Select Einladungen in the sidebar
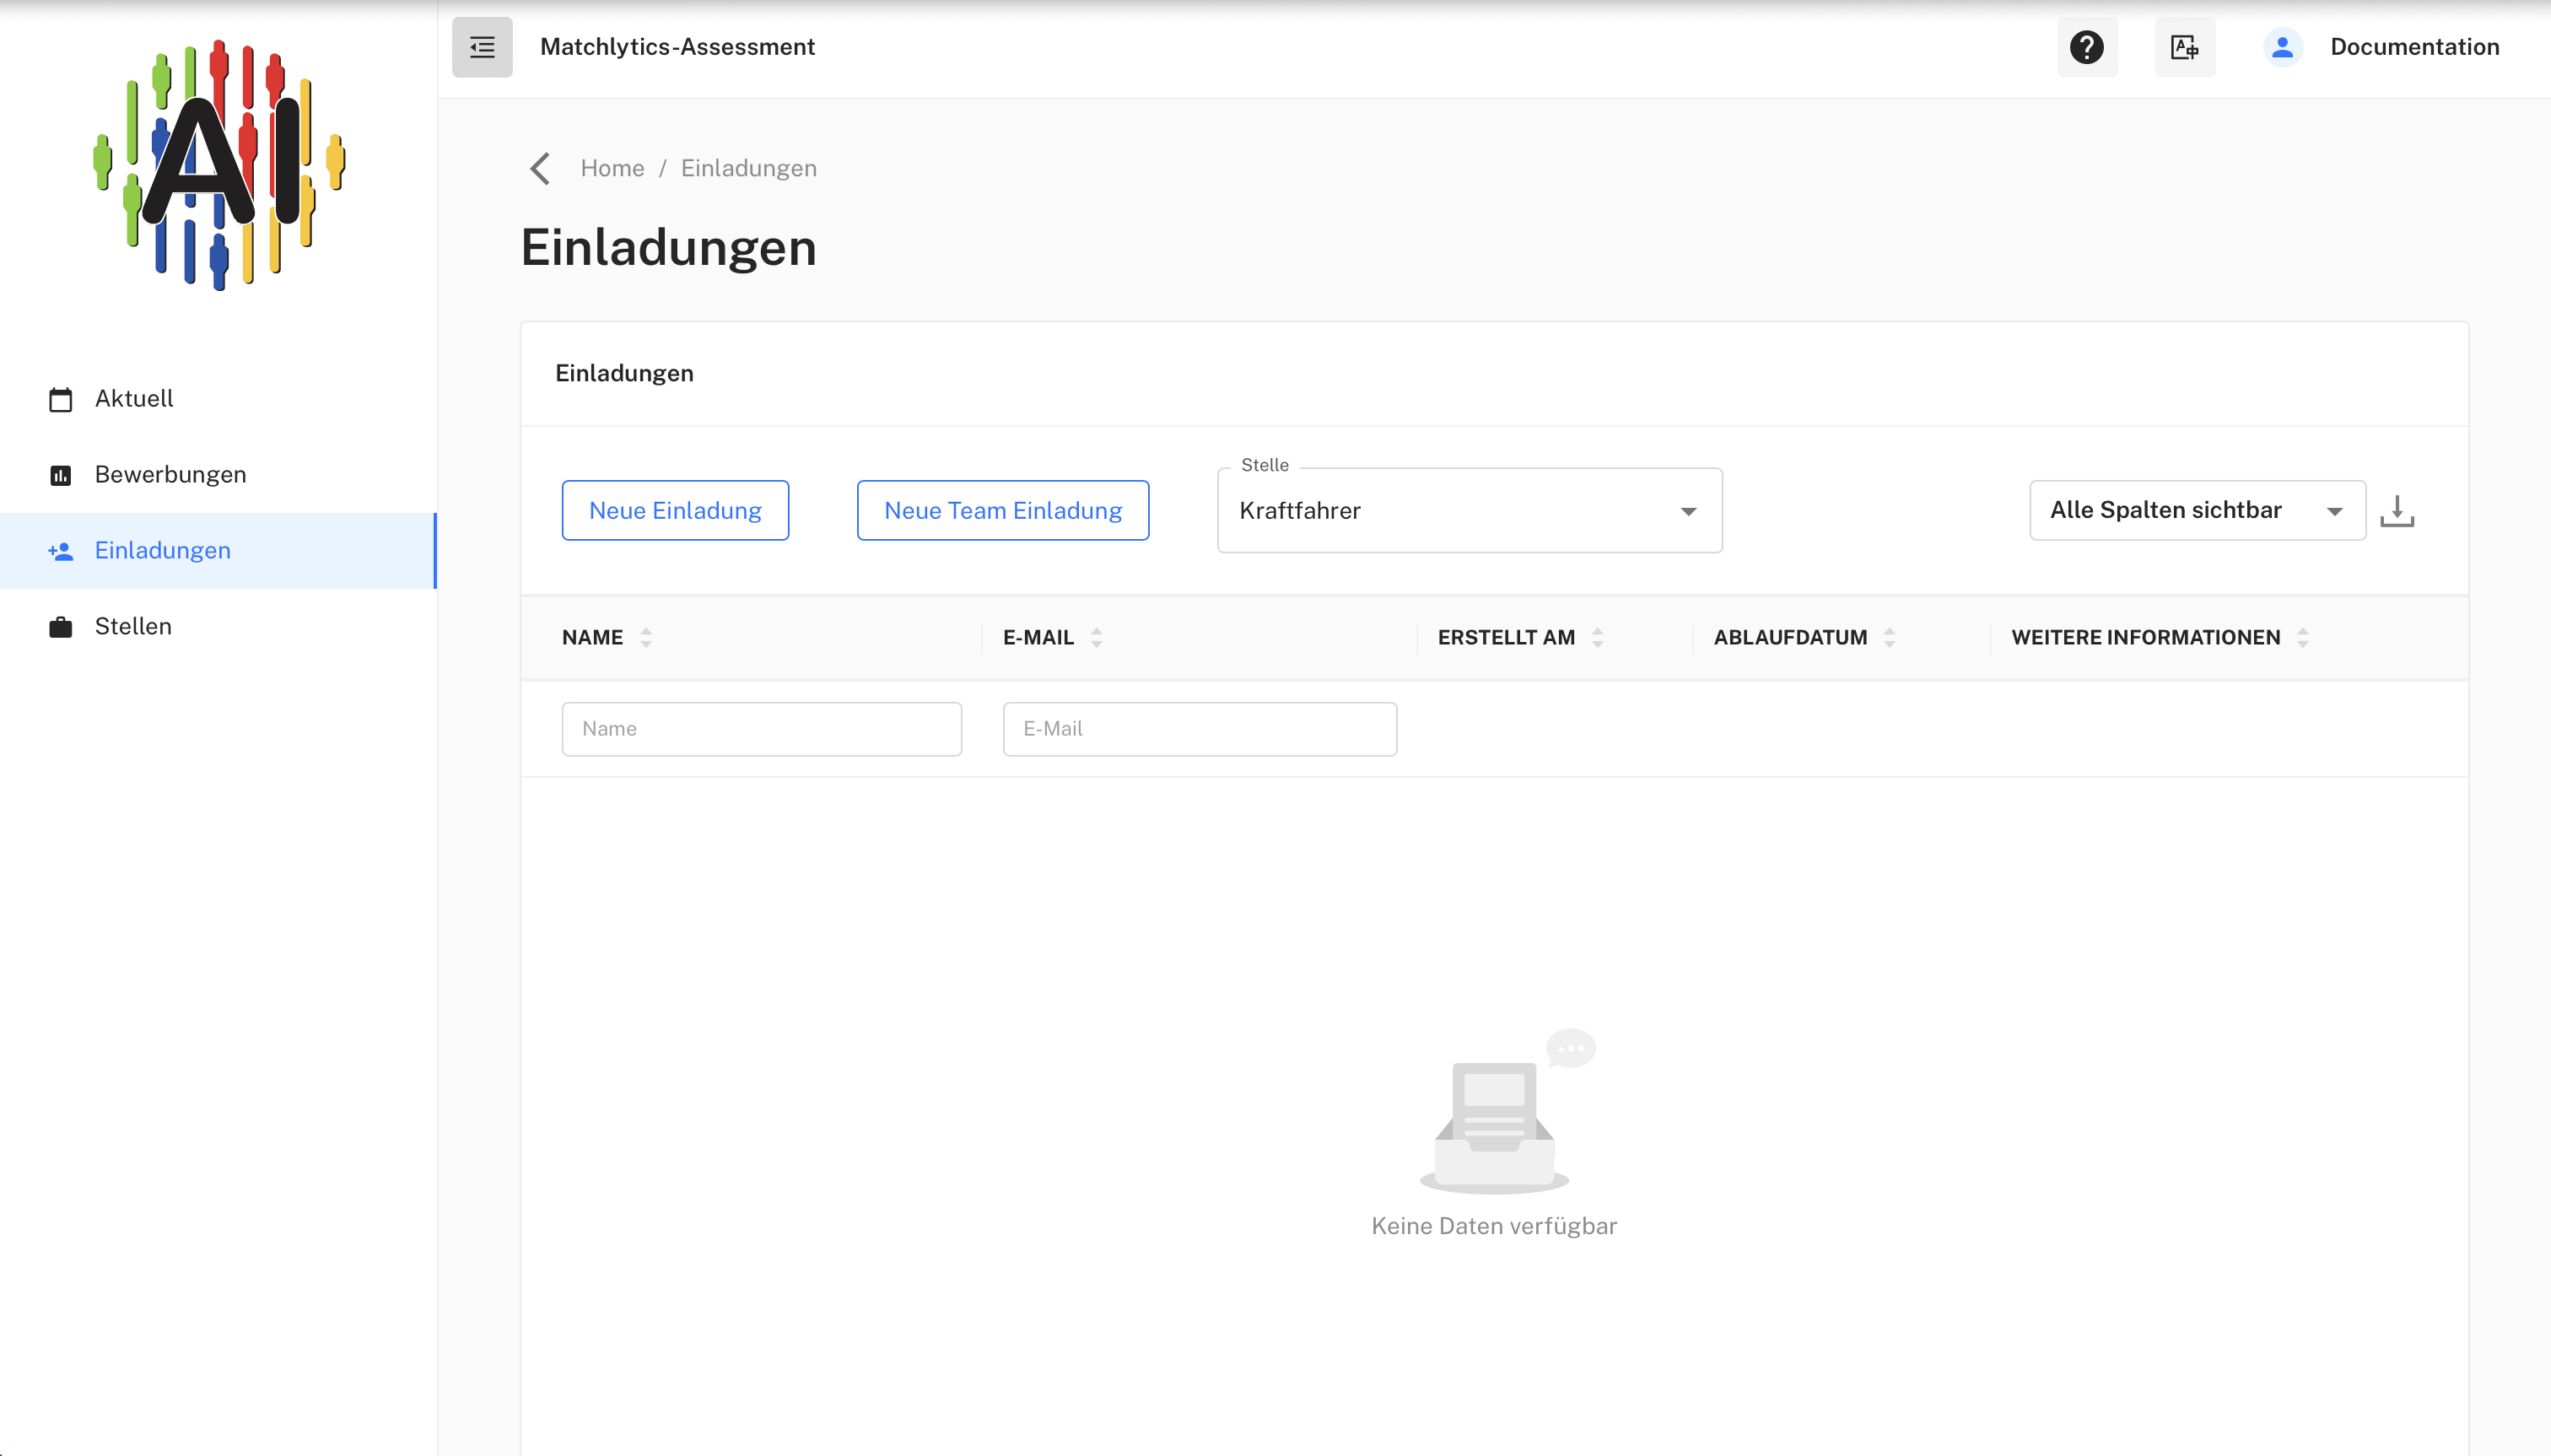2551x1456 pixels. tap(163, 551)
